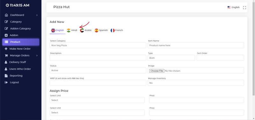This screenshot has width=255, height=120.
Task: Click the UK flag icon on the English tab
Action: 53,30
